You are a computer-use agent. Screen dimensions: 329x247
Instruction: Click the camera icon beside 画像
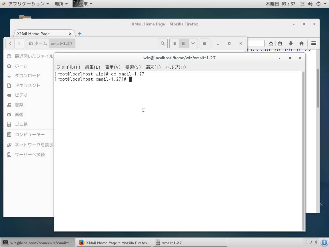pos(9,115)
